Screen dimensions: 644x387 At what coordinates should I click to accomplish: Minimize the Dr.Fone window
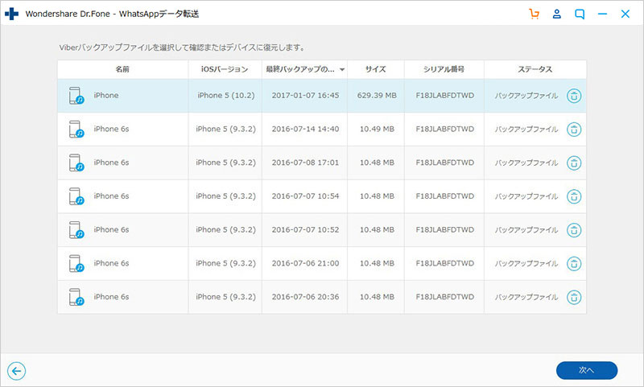click(602, 14)
